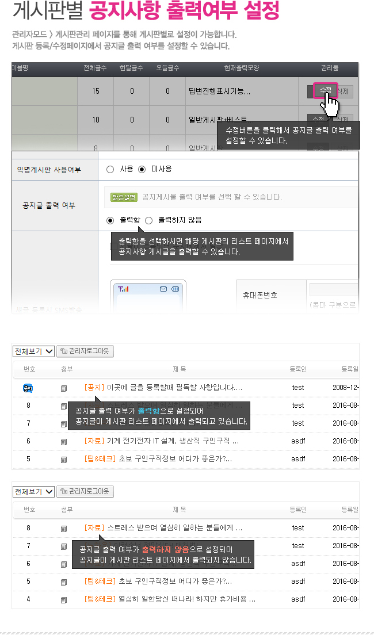Click the attachment icon in row number 4
Screen dimensions: 374x635
(x=64, y=600)
